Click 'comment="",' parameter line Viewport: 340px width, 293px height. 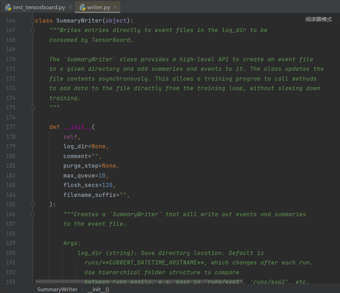pos(83,156)
